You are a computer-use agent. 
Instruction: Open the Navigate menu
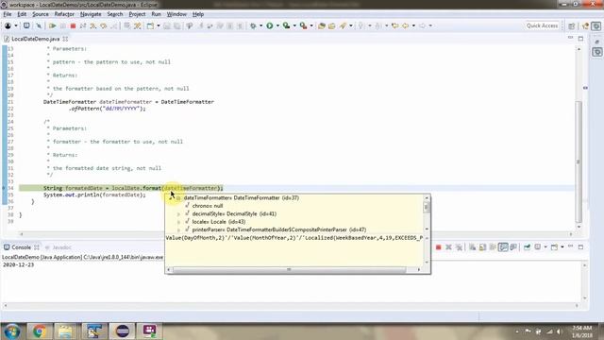(x=91, y=14)
